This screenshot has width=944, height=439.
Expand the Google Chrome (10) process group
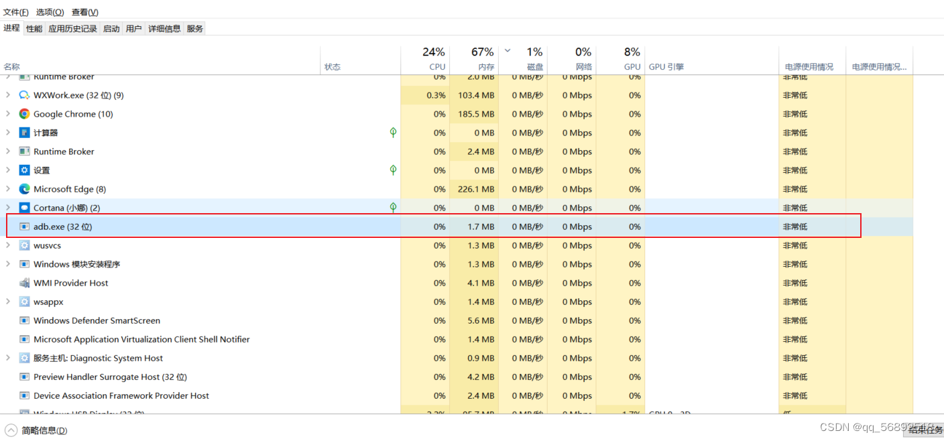pos(8,114)
